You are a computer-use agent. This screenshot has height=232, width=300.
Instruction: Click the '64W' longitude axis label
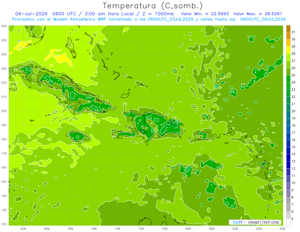[235, 228]
